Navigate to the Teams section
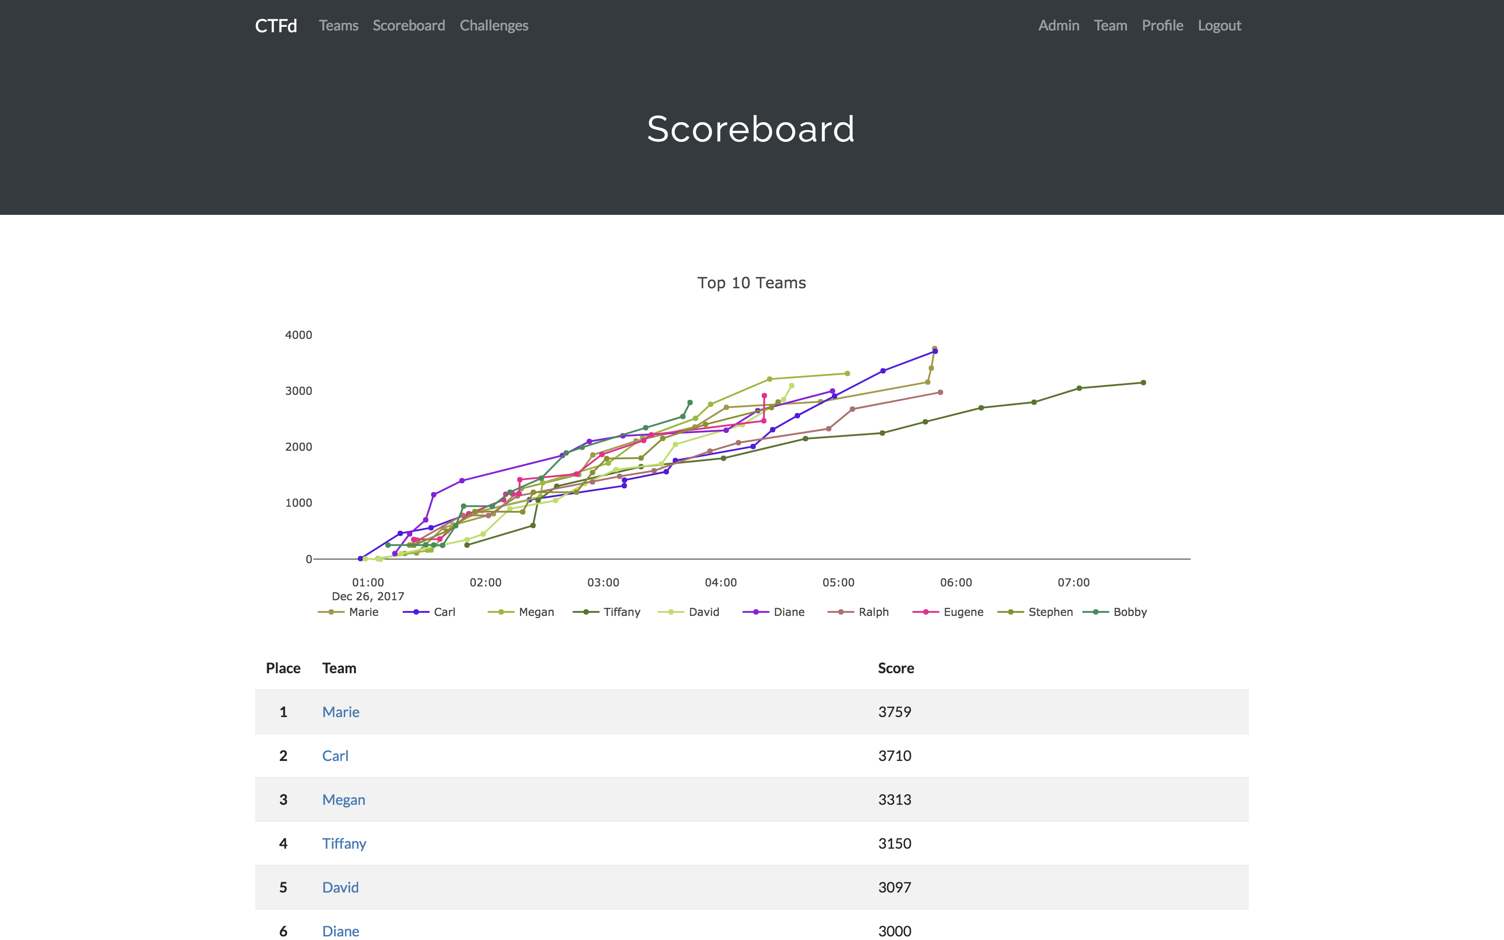This screenshot has width=1504, height=940. click(x=339, y=25)
